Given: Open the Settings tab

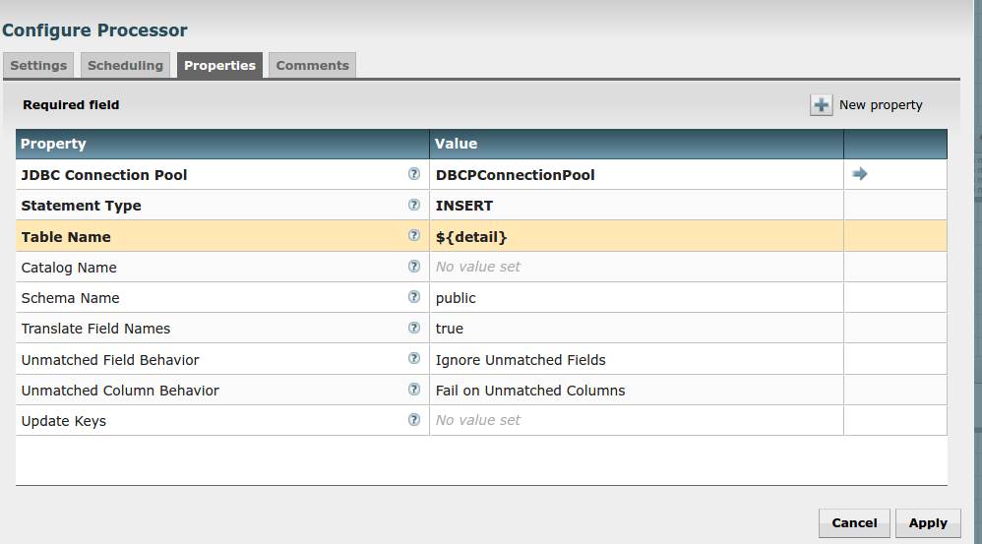Looking at the screenshot, I should (x=38, y=66).
